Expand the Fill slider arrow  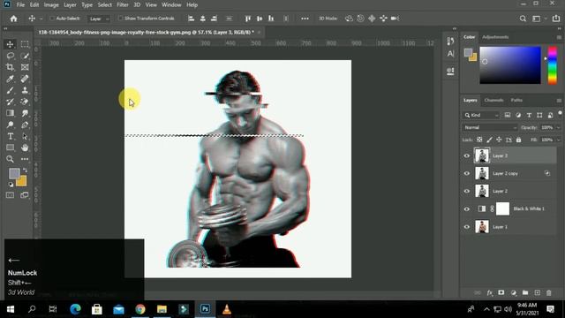pos(558,140)
